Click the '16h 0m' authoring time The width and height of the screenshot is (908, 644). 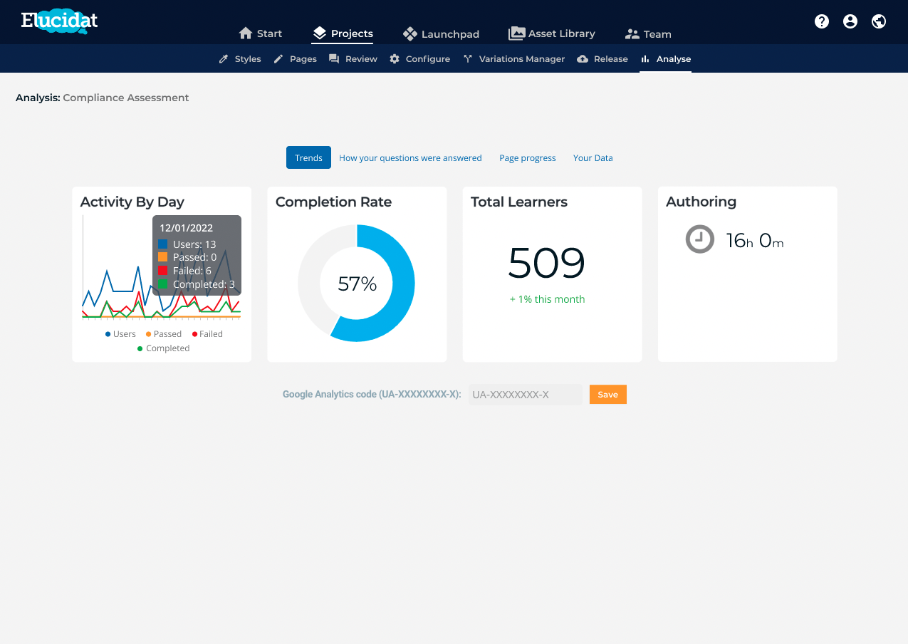point(755,240)
